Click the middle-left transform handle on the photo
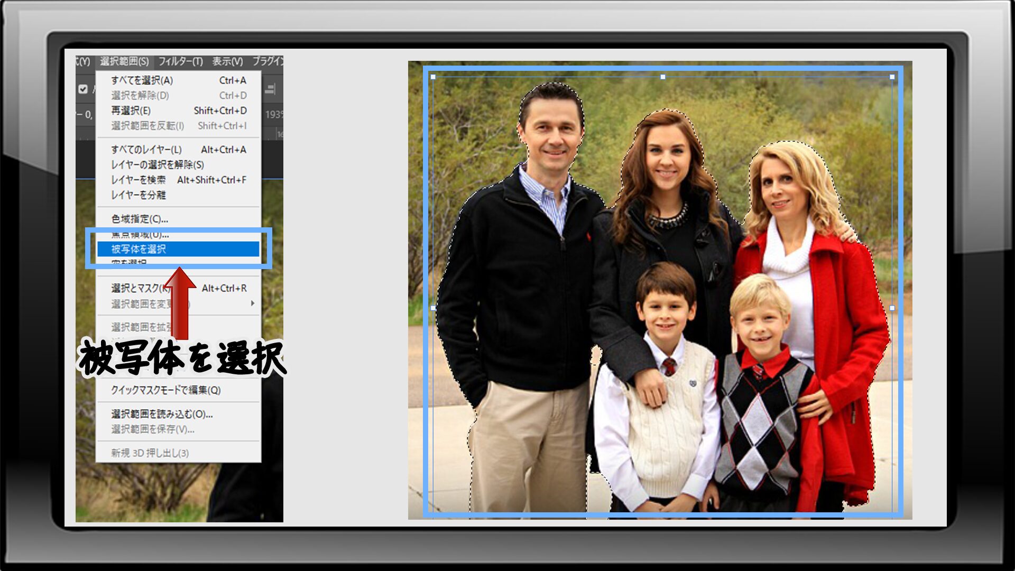This screenshot has width=1015, height=571. pyautogui.click(x=433, y=308)
